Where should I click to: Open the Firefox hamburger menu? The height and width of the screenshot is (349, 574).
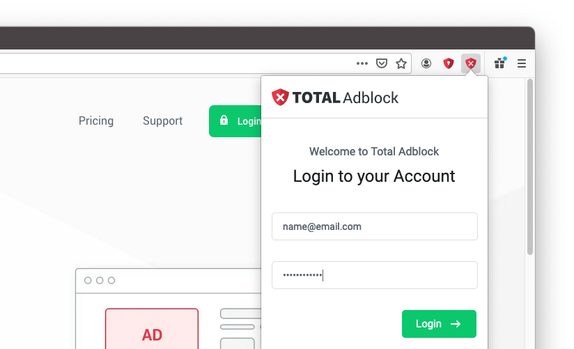522,63
